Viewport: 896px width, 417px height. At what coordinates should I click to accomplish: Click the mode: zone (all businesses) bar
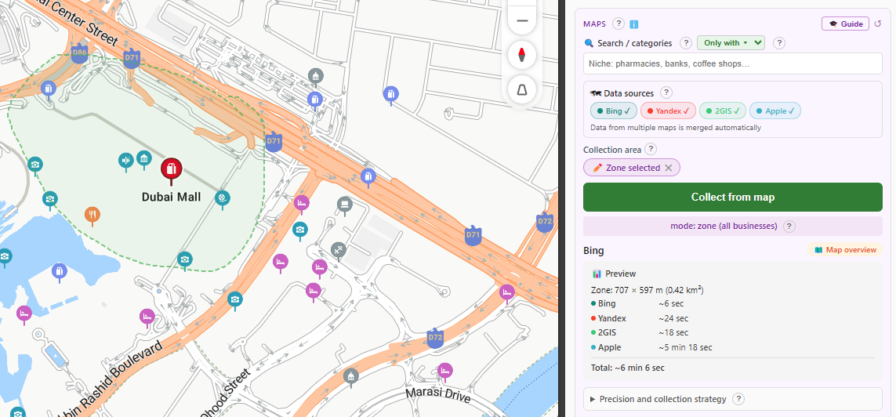coord(733,227)
